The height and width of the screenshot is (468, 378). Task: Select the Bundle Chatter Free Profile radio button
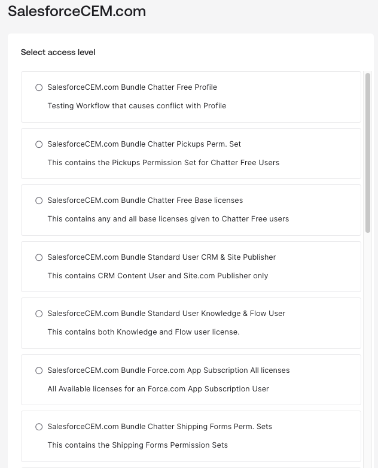[x=39, y=87]
